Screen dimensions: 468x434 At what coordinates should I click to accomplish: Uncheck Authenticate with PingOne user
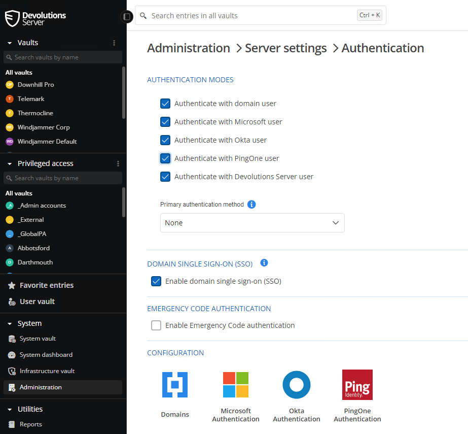[165, 158]
